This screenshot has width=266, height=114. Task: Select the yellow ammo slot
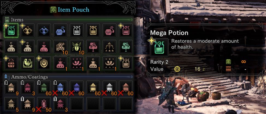pyautogui.click(x=93, y=88)
